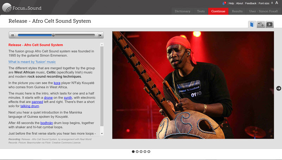Open the Results tab
Viewport: 282px width, 160px height.
pos(237,11)
